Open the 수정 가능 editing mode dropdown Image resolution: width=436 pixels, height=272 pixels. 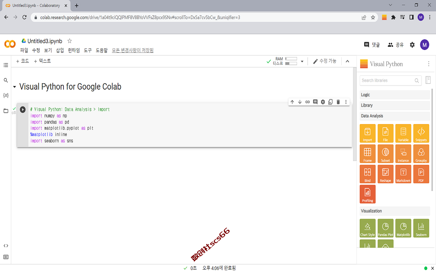[x=325, y=61]
